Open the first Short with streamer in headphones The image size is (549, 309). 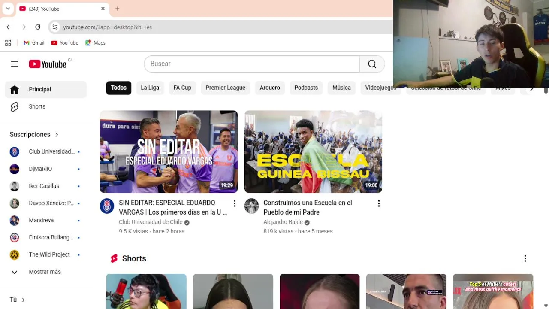pyautogui.click(x=146, y=291)
